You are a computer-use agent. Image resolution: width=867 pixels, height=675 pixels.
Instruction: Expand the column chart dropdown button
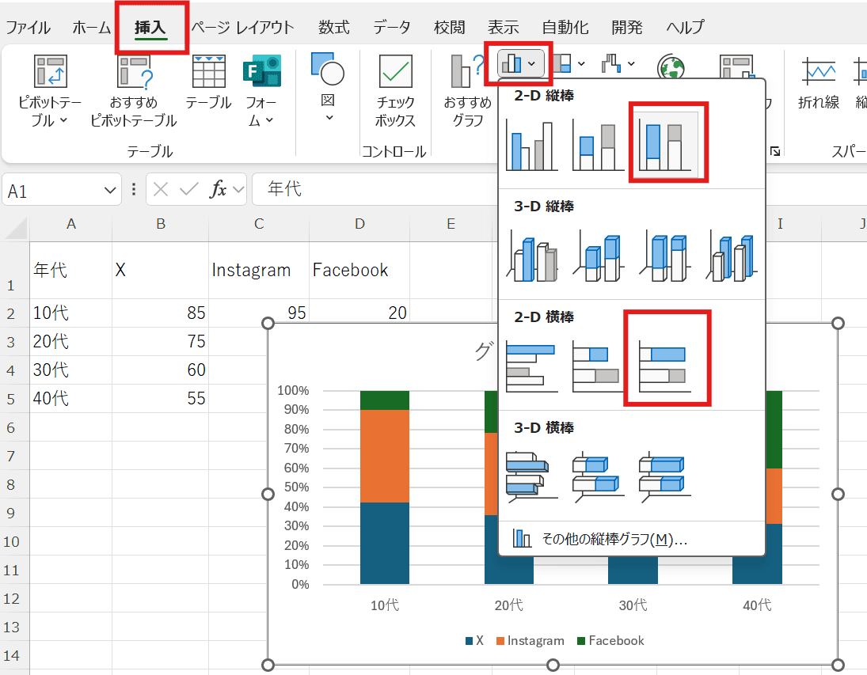pos(521,63)
